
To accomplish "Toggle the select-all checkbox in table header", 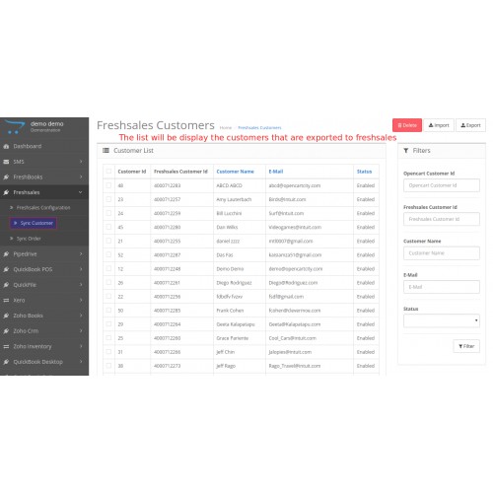I will point(108,172).
